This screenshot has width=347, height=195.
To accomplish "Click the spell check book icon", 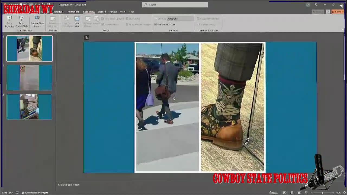I will 17,193.
